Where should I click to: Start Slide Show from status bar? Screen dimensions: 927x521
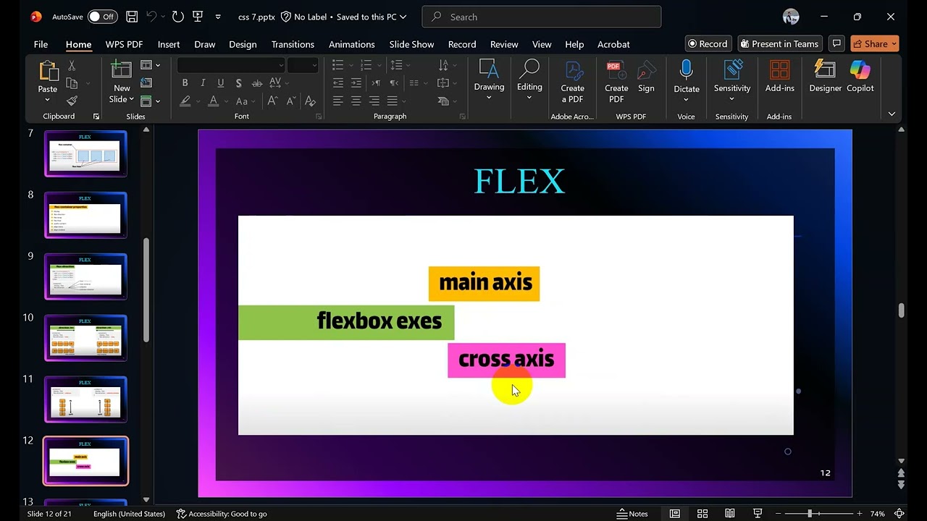click(x=758, y=514)
